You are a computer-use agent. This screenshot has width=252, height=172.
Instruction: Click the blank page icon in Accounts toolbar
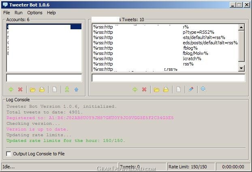55,89
